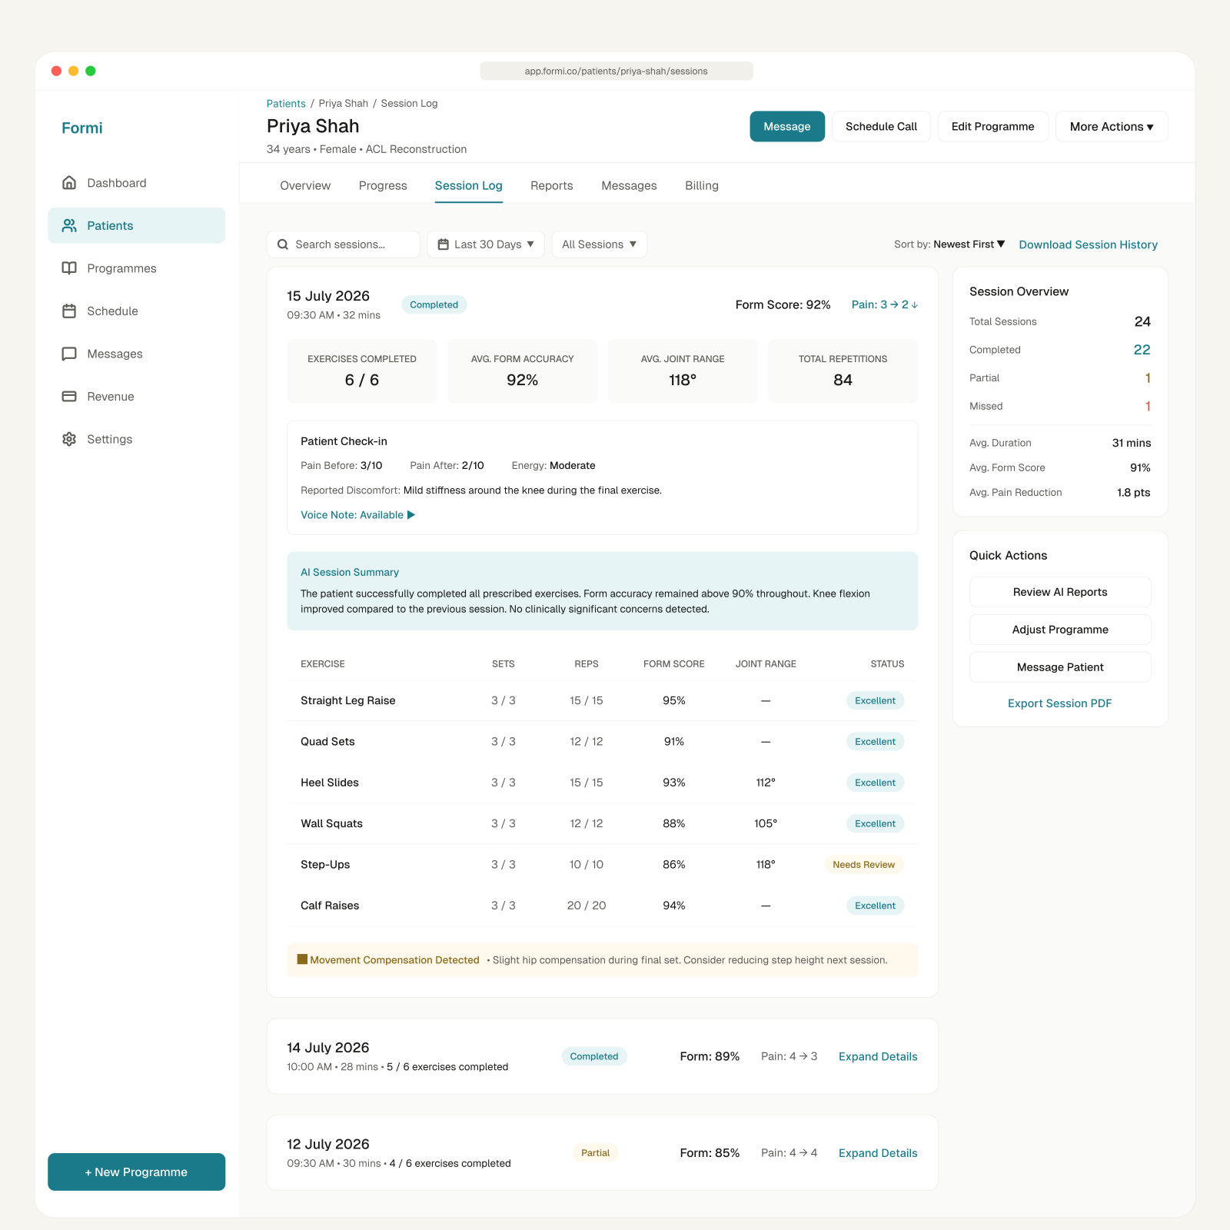Switch to the Overview tab
The height and width of the screenshot is (1230, 1230).
(305, 185)
